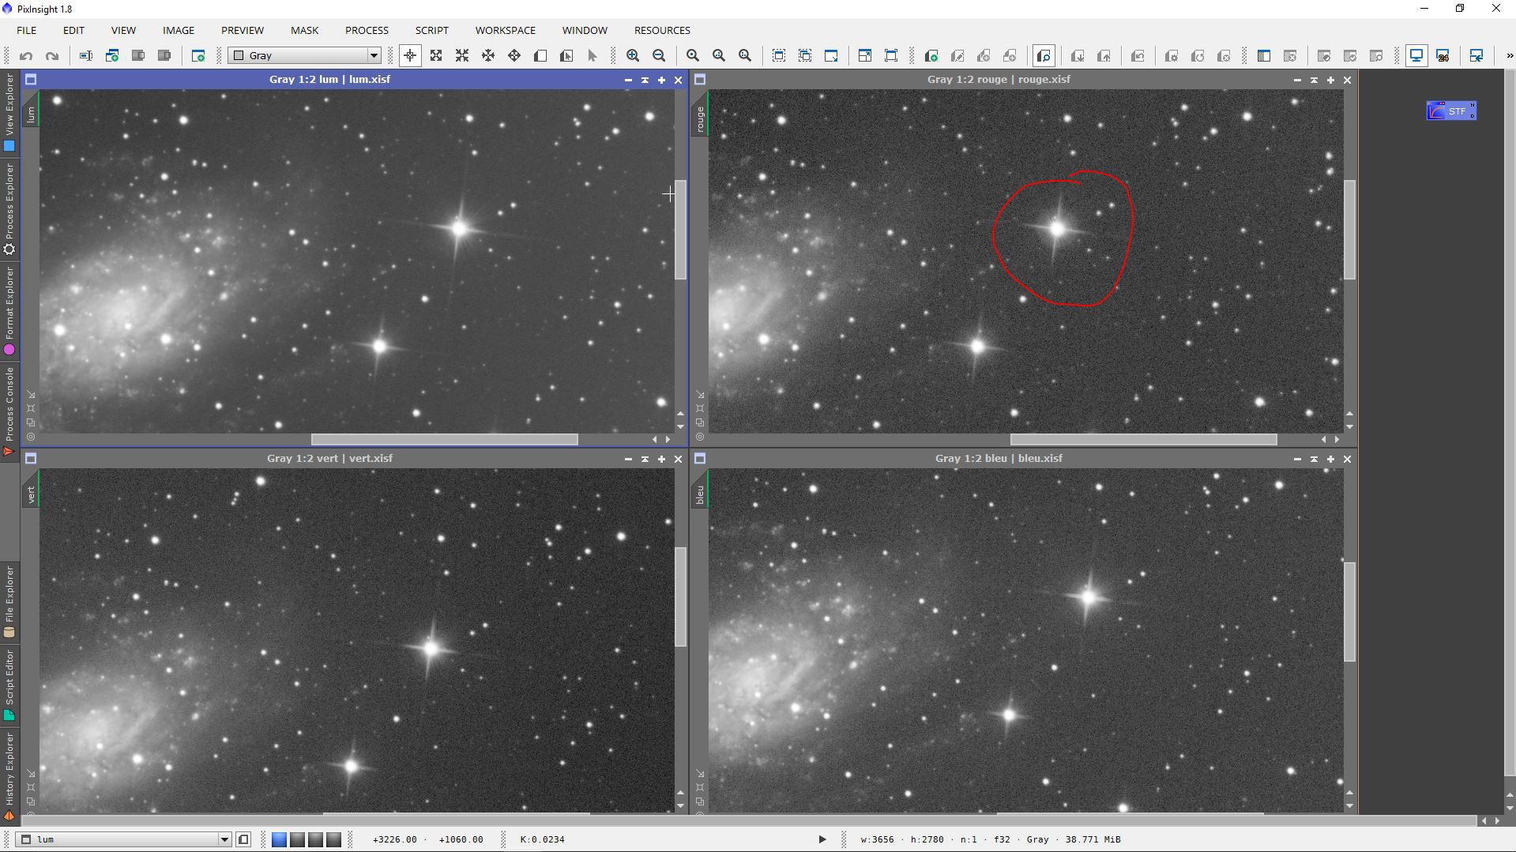Open the File Explorer side panel
The width and height of the screenshot is (1516, 852).
point(9,602)
